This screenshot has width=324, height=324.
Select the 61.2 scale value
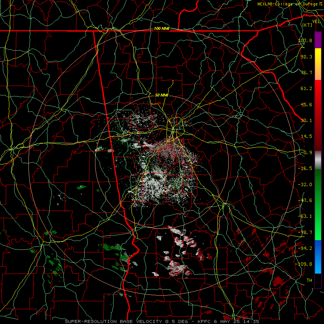pyautogui.click(x=306, y=89)
